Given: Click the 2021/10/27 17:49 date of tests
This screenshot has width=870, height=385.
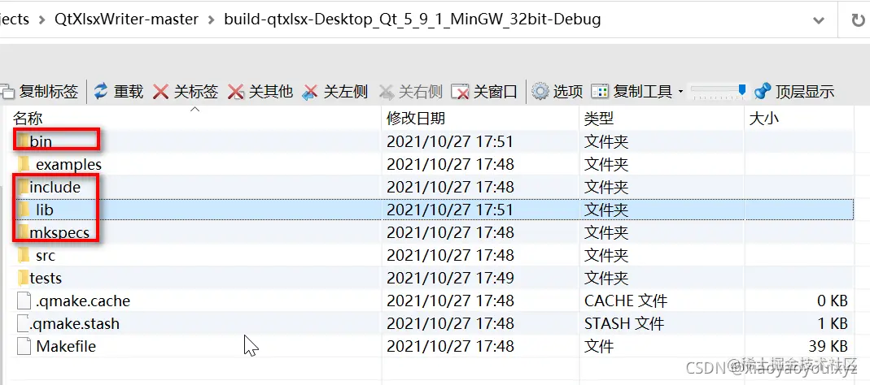Looking at the screenshot, I should [451, 278].
